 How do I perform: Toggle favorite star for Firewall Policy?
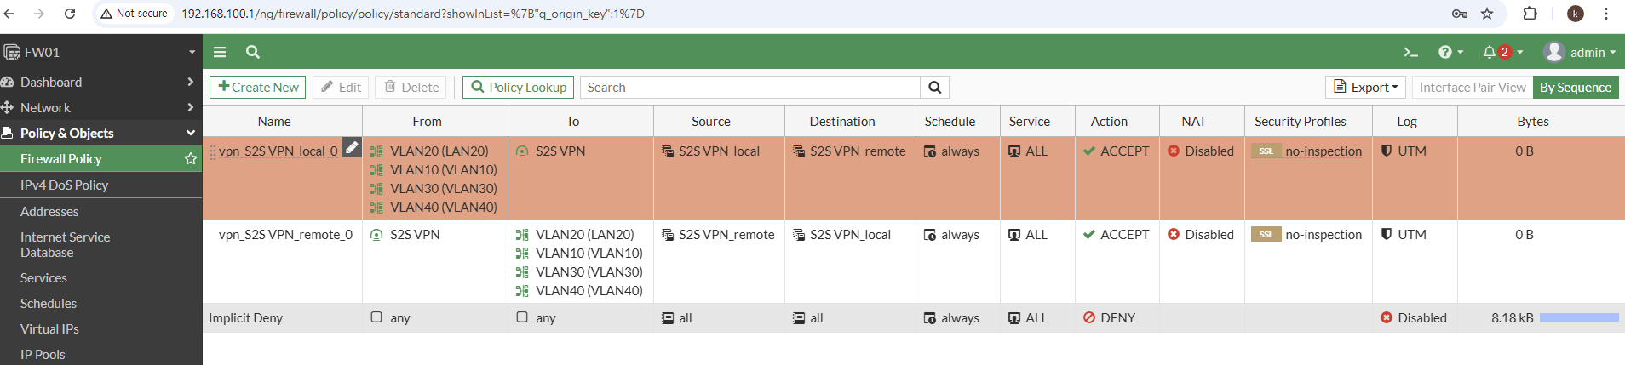pos(191,158)
